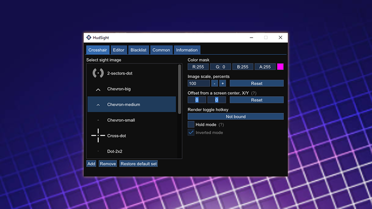Click Restore default set button
Viewport: 372px width, 209px height.
coord(139,164)
